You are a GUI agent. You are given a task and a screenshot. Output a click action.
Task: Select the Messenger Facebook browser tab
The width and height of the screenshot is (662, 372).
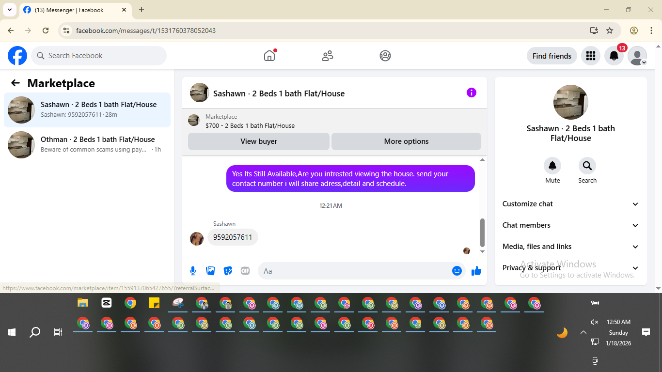click(x=75, y=10)
